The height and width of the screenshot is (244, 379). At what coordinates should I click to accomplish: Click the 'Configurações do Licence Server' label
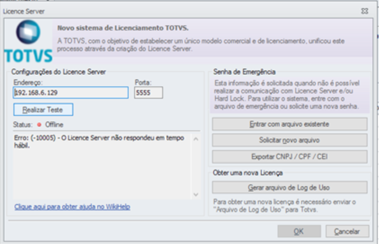pyautogui.click(x=59, y=72)
